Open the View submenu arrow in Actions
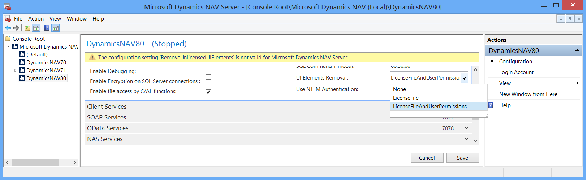587x181 pixels. [x=577, y=83]
